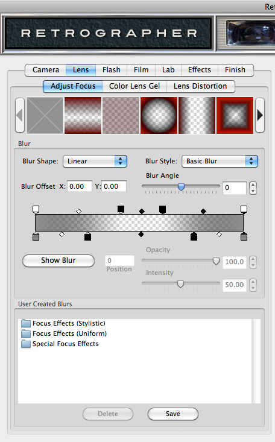The image size is (275, 442).
Task: Select the plain checkered blur preset
Action: [x=121, y=115]
